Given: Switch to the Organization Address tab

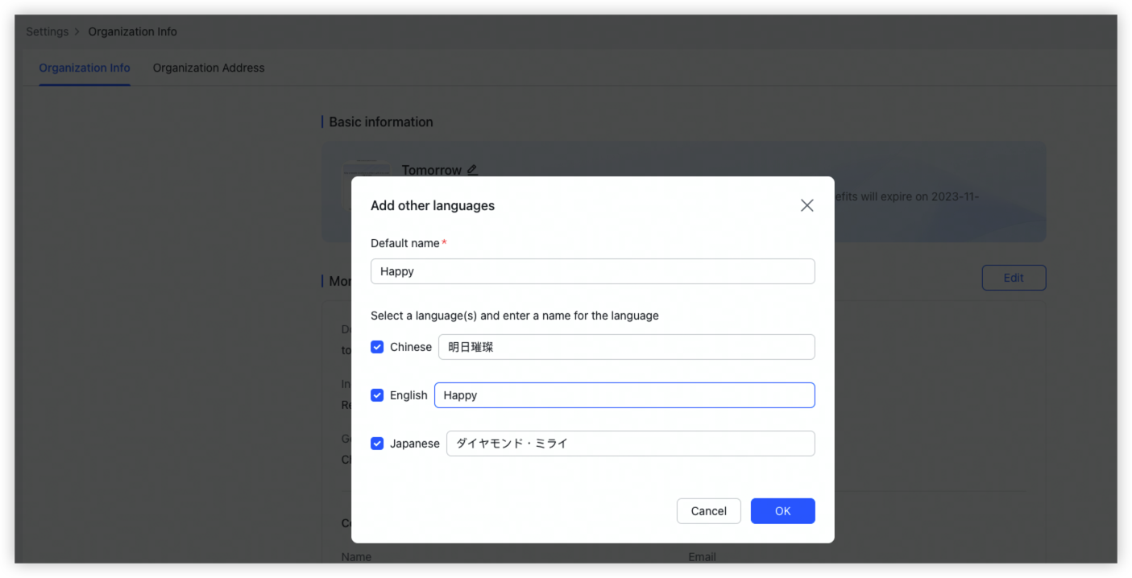Looking at the screenshot, I should pos(209,68).
